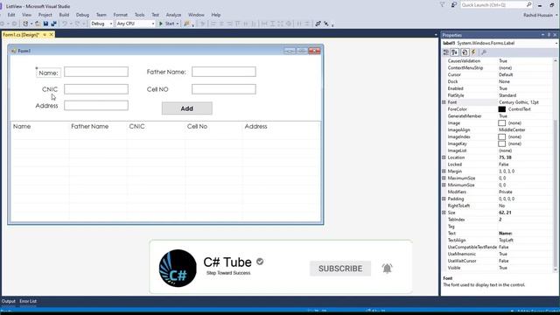Click the ForeColor black color swatch
Viewport: 560px width, 315px height.
(501, 109)
